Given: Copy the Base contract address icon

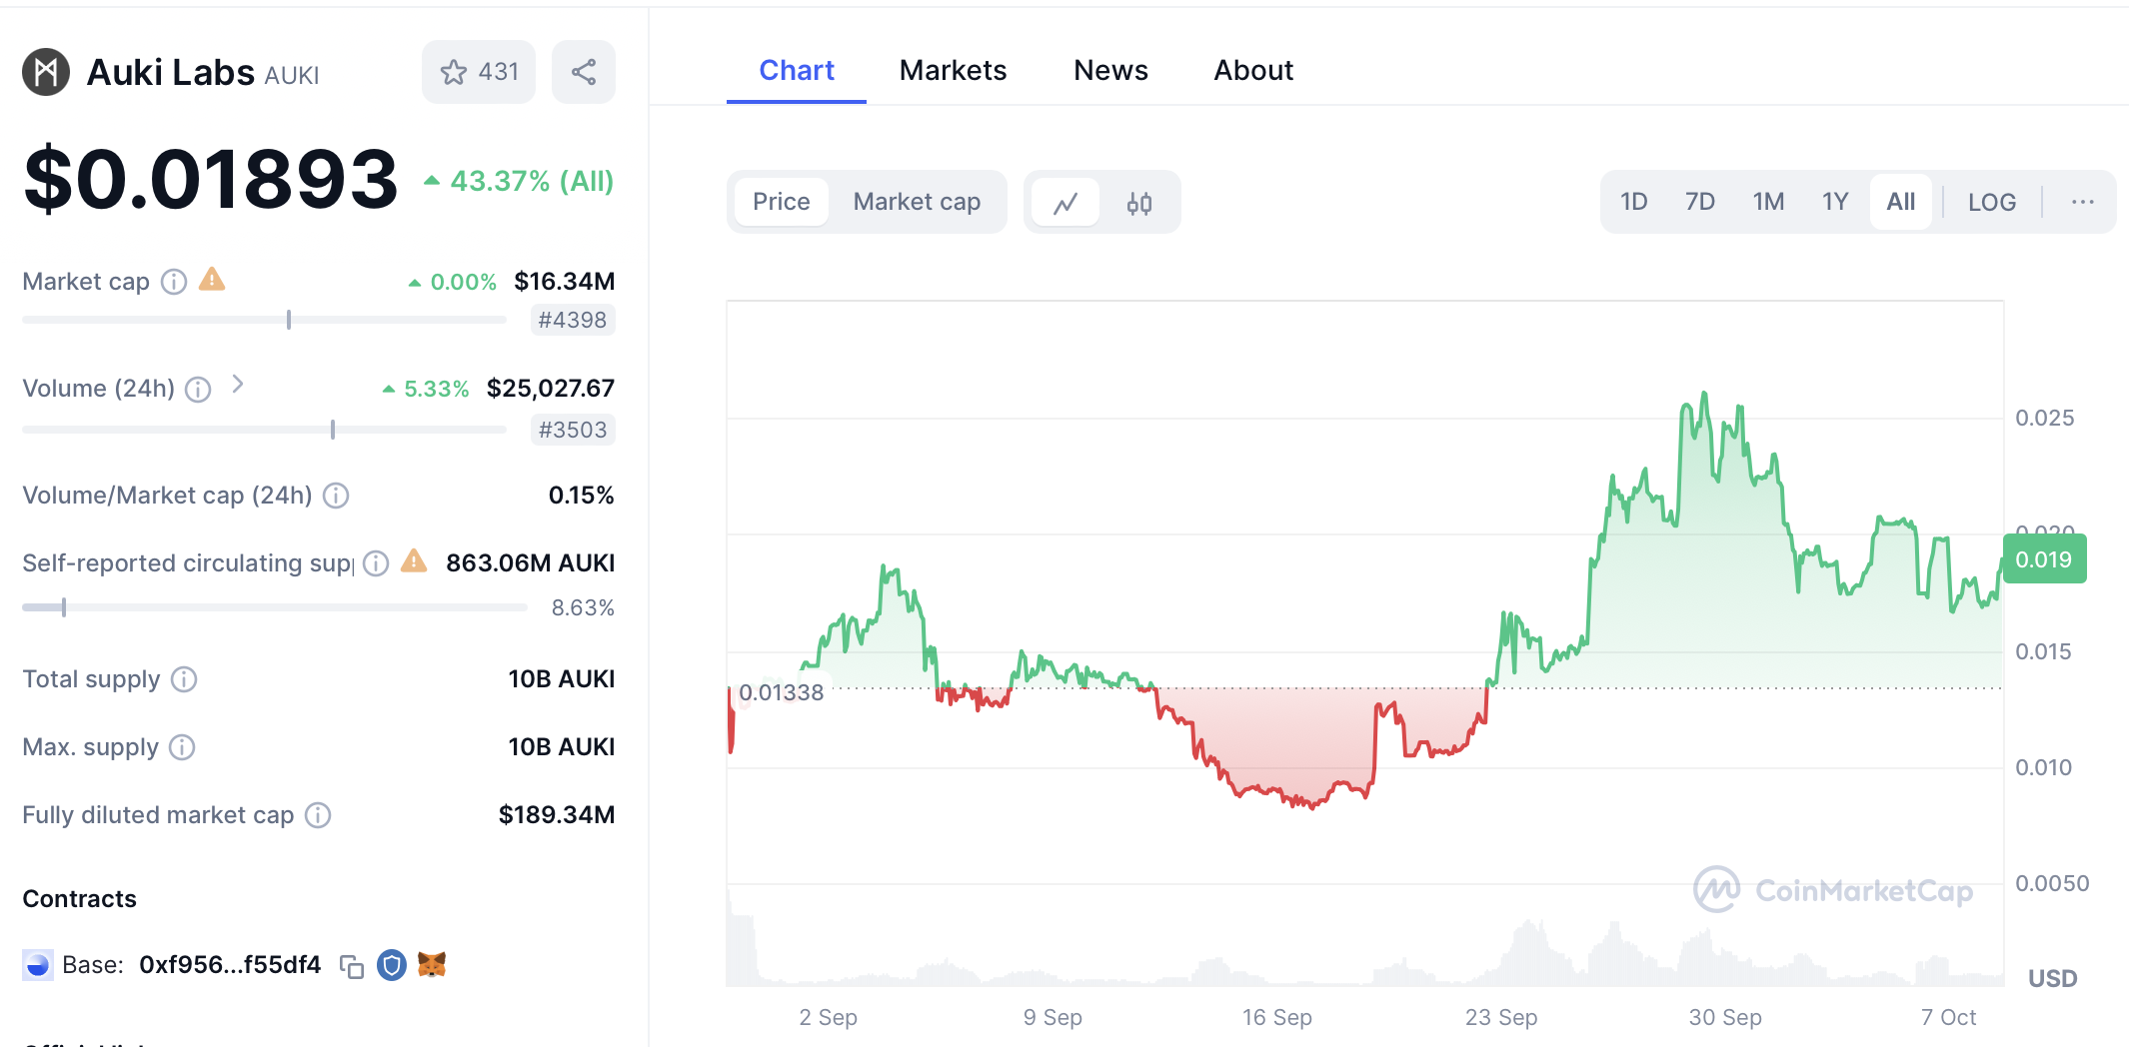Looking at the screenshot, I should pyautogui.click(x=351, y=965).
